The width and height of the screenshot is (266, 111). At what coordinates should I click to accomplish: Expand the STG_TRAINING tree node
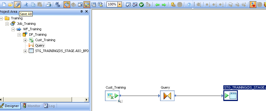25,51
